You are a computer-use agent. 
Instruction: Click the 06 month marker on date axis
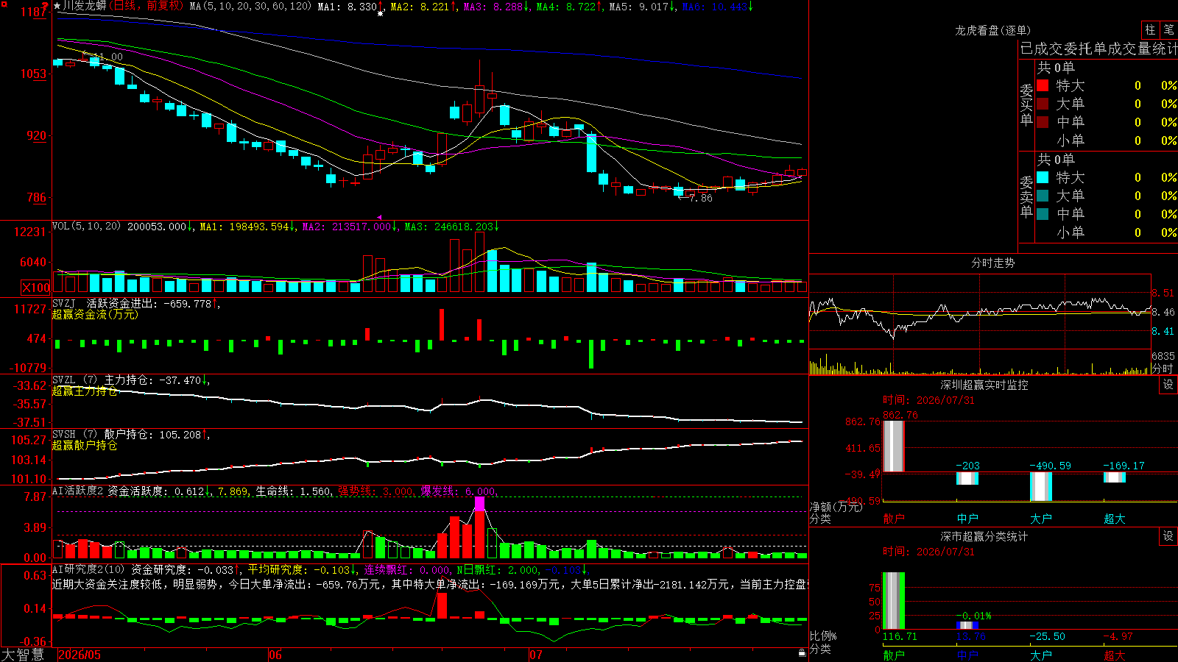(x=275, y=655)
